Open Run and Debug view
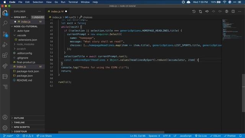 pos(5,44)
